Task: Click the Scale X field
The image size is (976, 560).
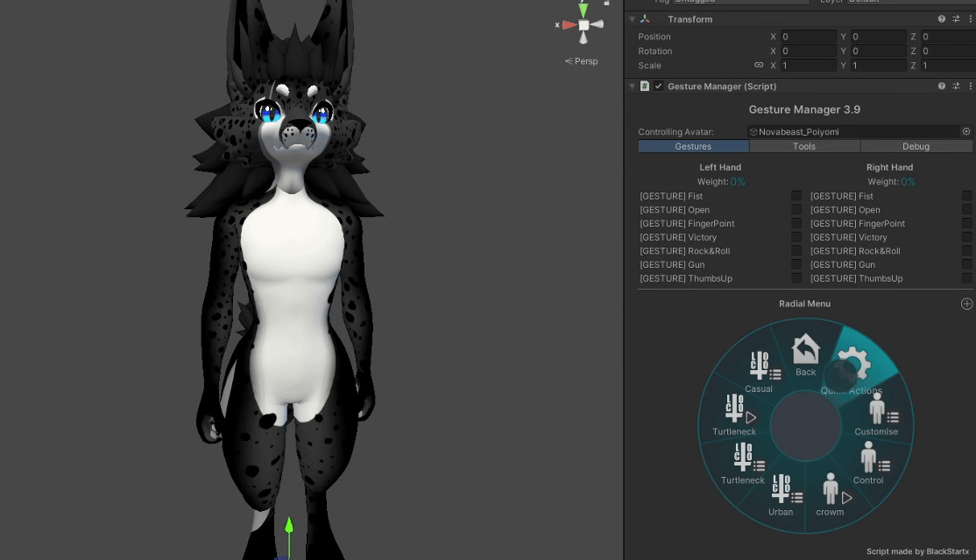Action: click(x=808, y=66)
